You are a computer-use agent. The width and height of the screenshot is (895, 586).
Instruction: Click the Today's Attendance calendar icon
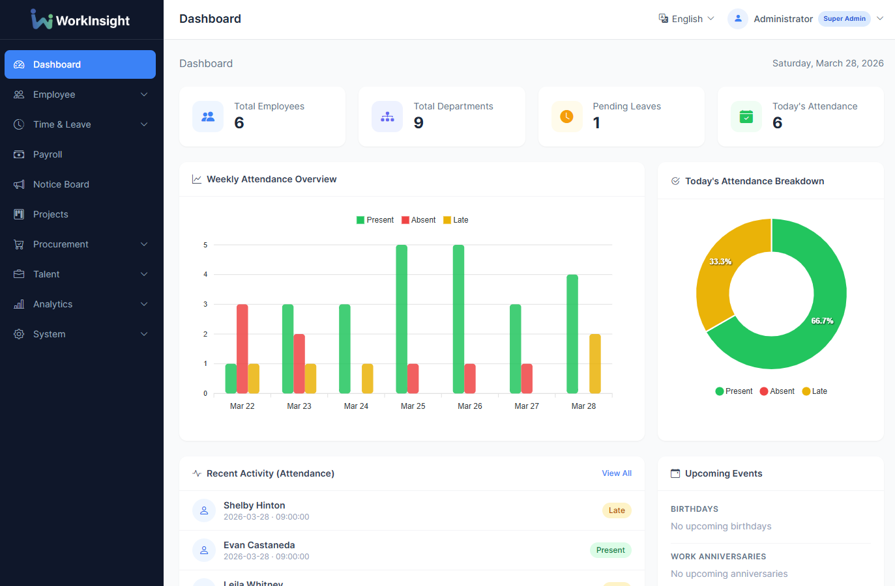tap(746, 117)
